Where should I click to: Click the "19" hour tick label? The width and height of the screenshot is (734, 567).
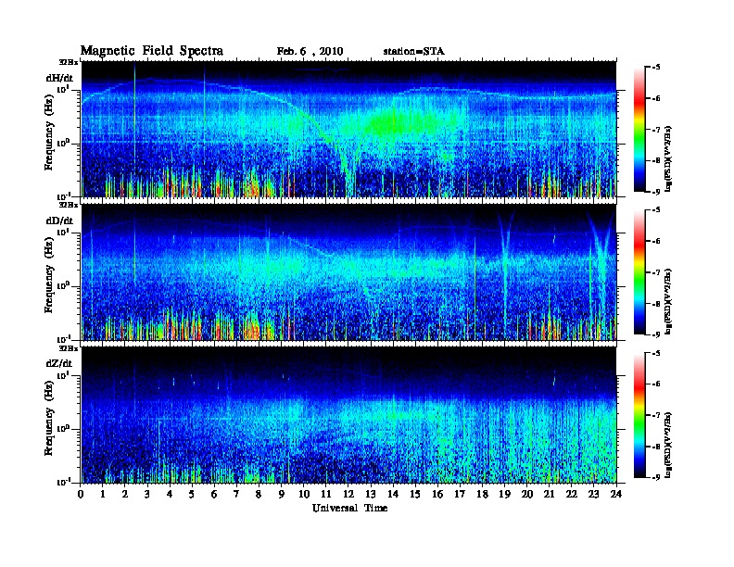[504, 494]
